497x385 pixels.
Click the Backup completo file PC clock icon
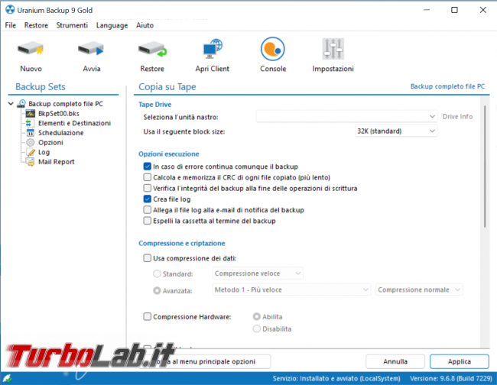[x=22, y=104]
